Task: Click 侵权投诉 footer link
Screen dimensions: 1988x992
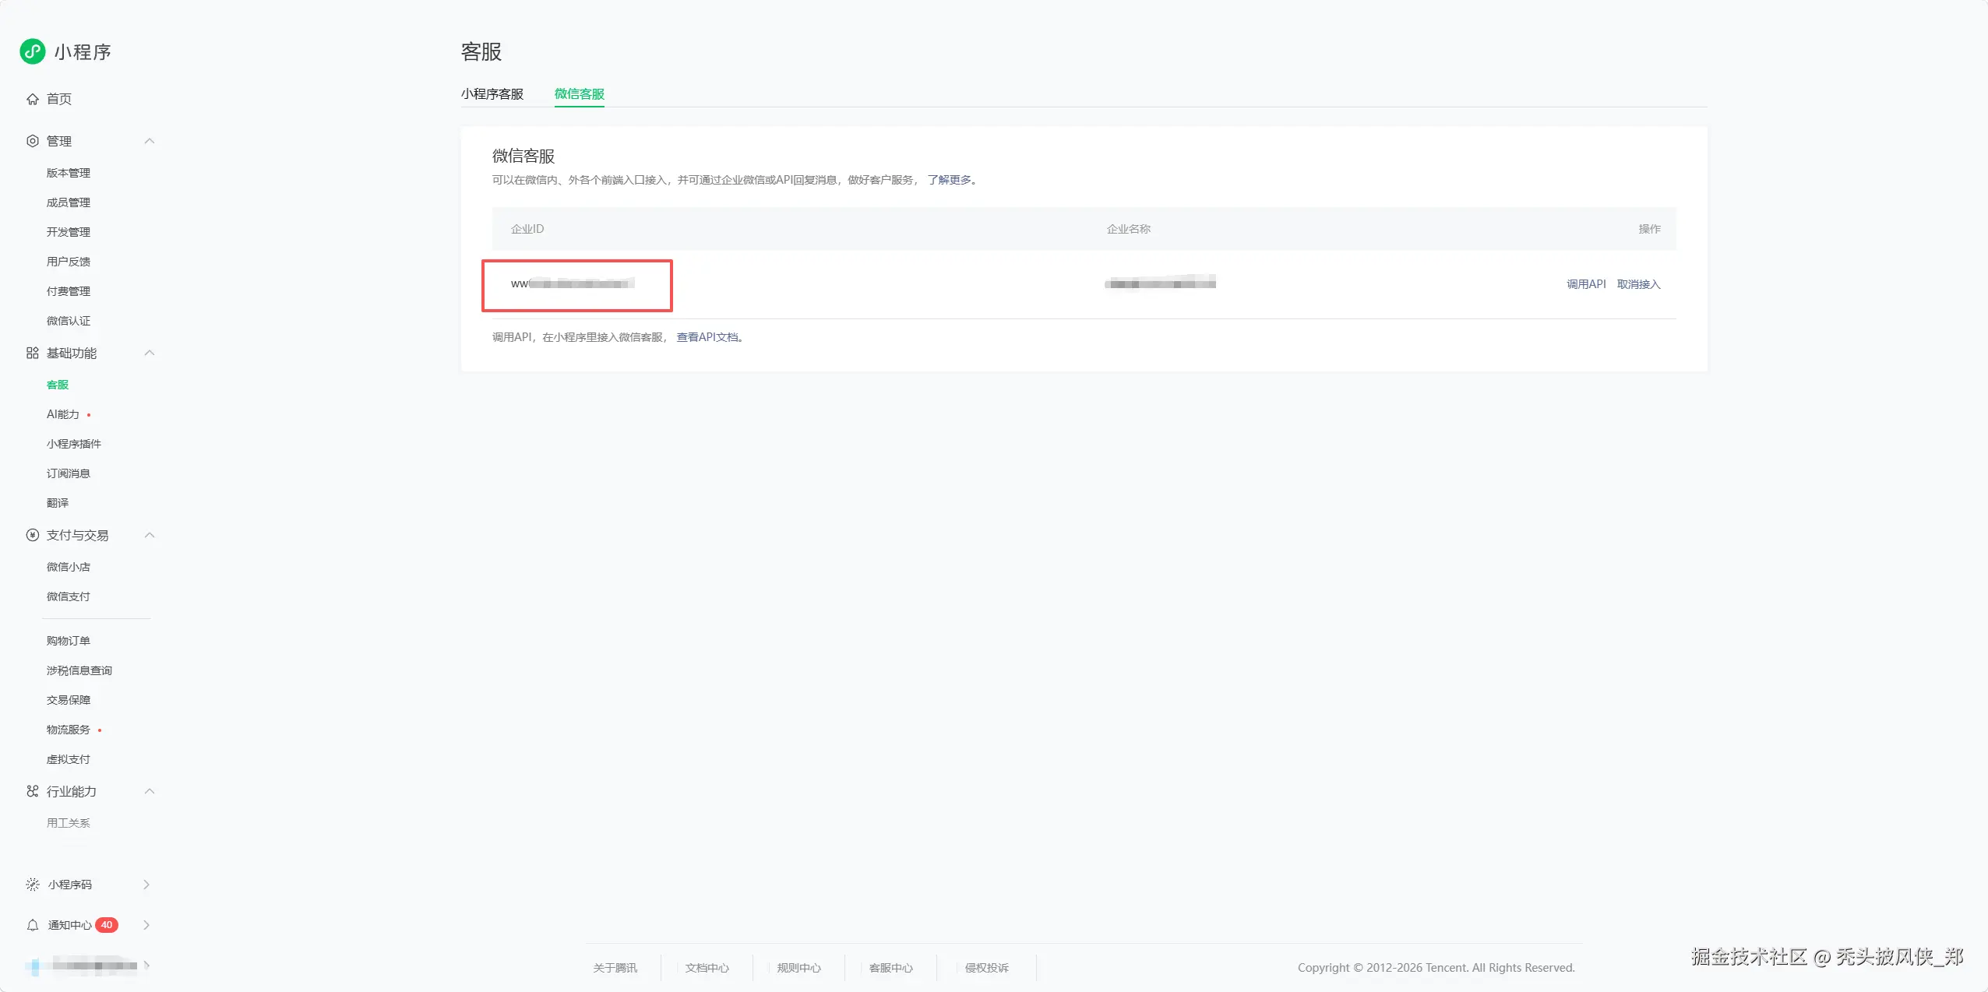Action: (987, 968)
